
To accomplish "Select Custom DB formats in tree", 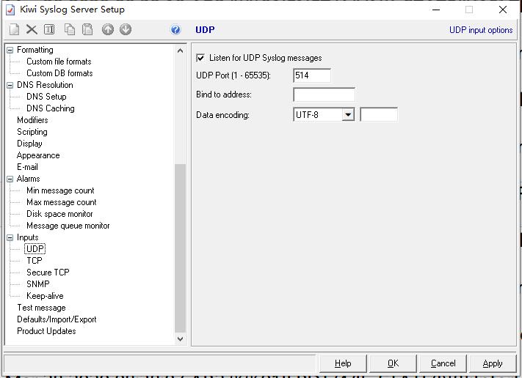I will coord(59,73).
